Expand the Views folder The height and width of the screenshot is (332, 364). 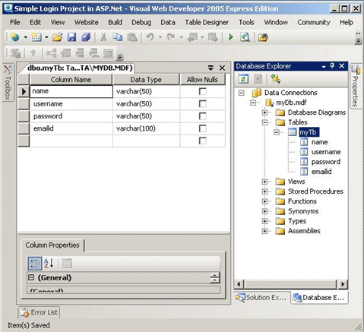[x=264, y=182]
